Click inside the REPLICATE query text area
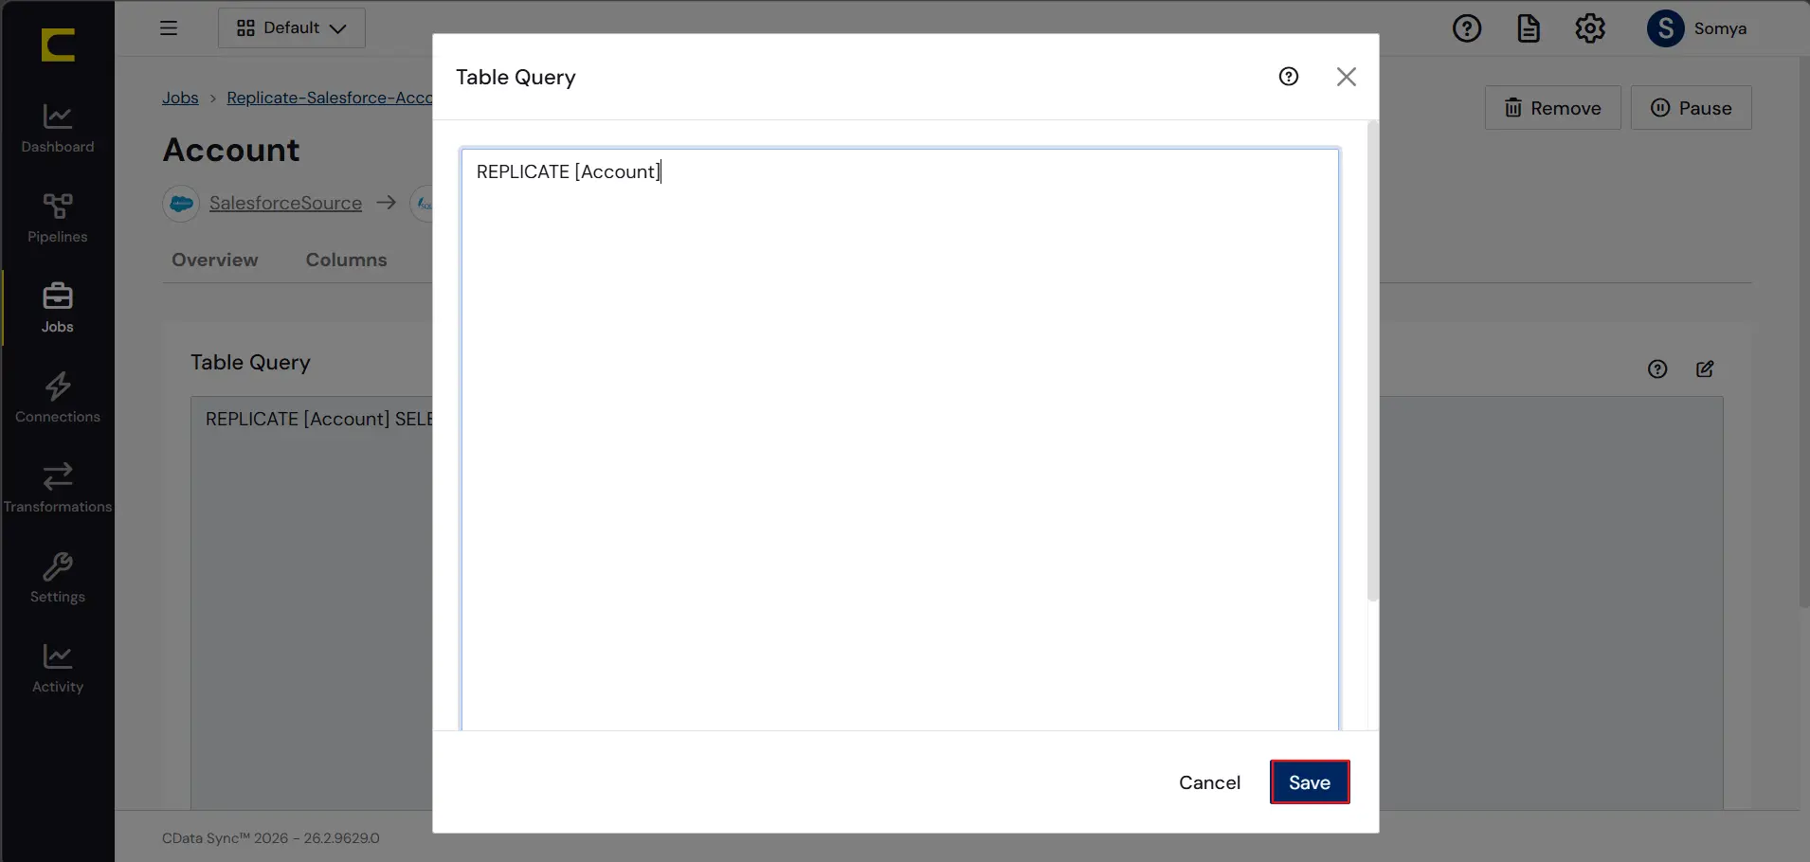The height and width of the screenshot is (862, 1810). [900, 439]
